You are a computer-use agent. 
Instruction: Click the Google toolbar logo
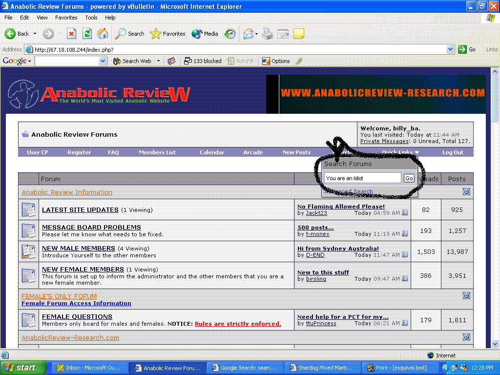coord(15,61)
